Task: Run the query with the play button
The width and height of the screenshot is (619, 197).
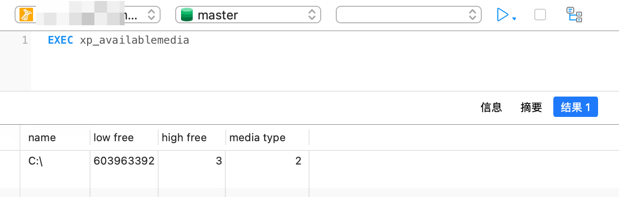Action: click(502, 15)
